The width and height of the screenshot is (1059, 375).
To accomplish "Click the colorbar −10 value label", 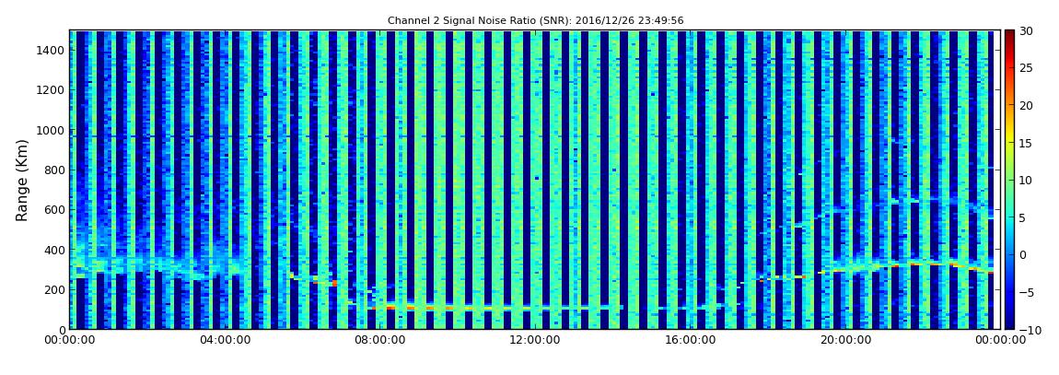I will pos(1028,329).
